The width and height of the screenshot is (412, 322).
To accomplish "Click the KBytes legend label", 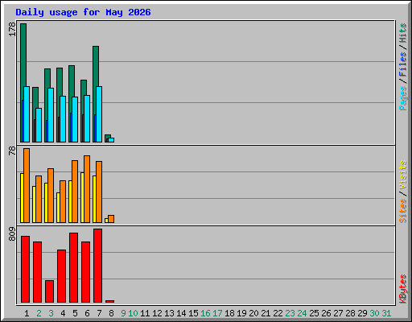I will click(402, 289).
